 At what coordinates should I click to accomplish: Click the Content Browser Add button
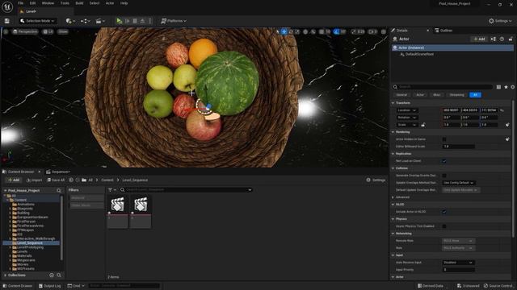coord(13,180)
